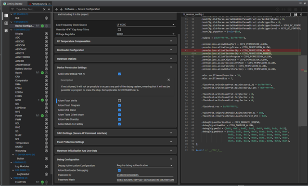308x186 pixels.
Task: Add an ADC driver instance
Action: tap(46, 38)
